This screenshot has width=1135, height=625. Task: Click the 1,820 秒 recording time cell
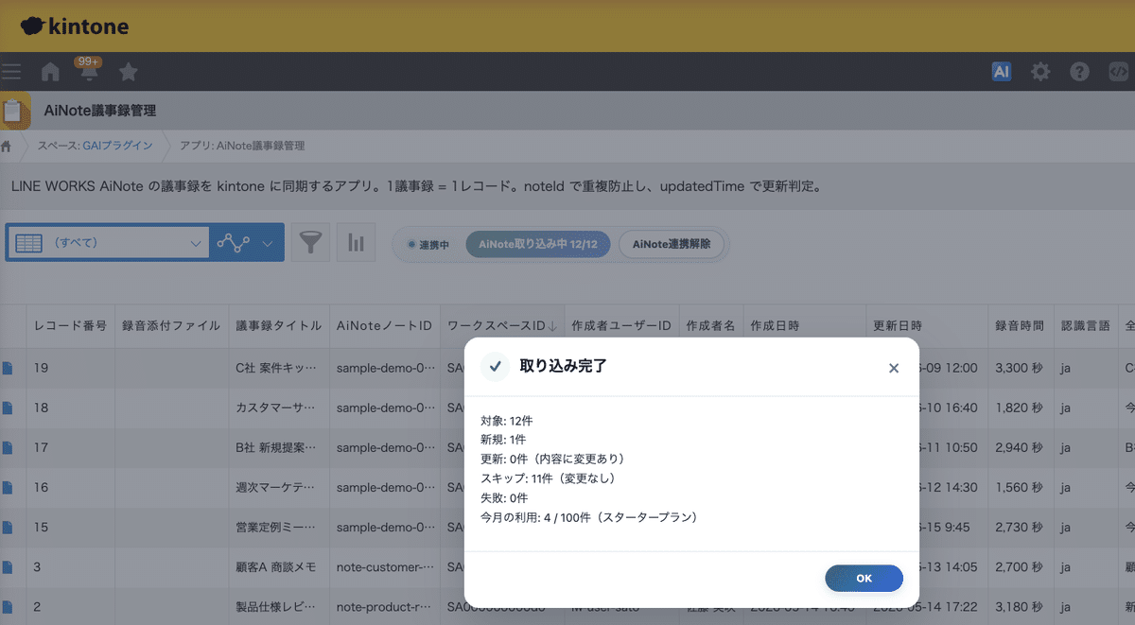click(1020, 408)
